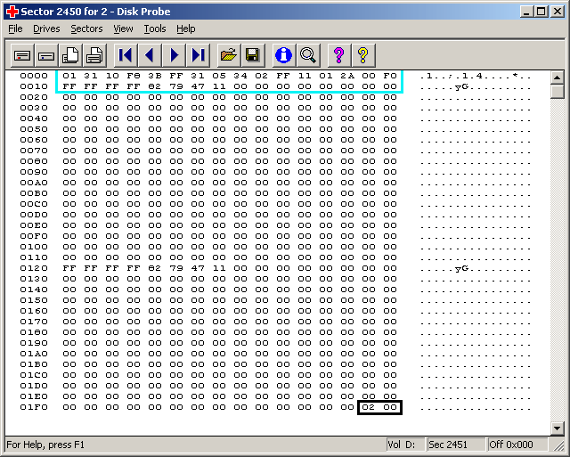
Task: Click the copy pages toolbar icon
Action: (x=70, y=55)
